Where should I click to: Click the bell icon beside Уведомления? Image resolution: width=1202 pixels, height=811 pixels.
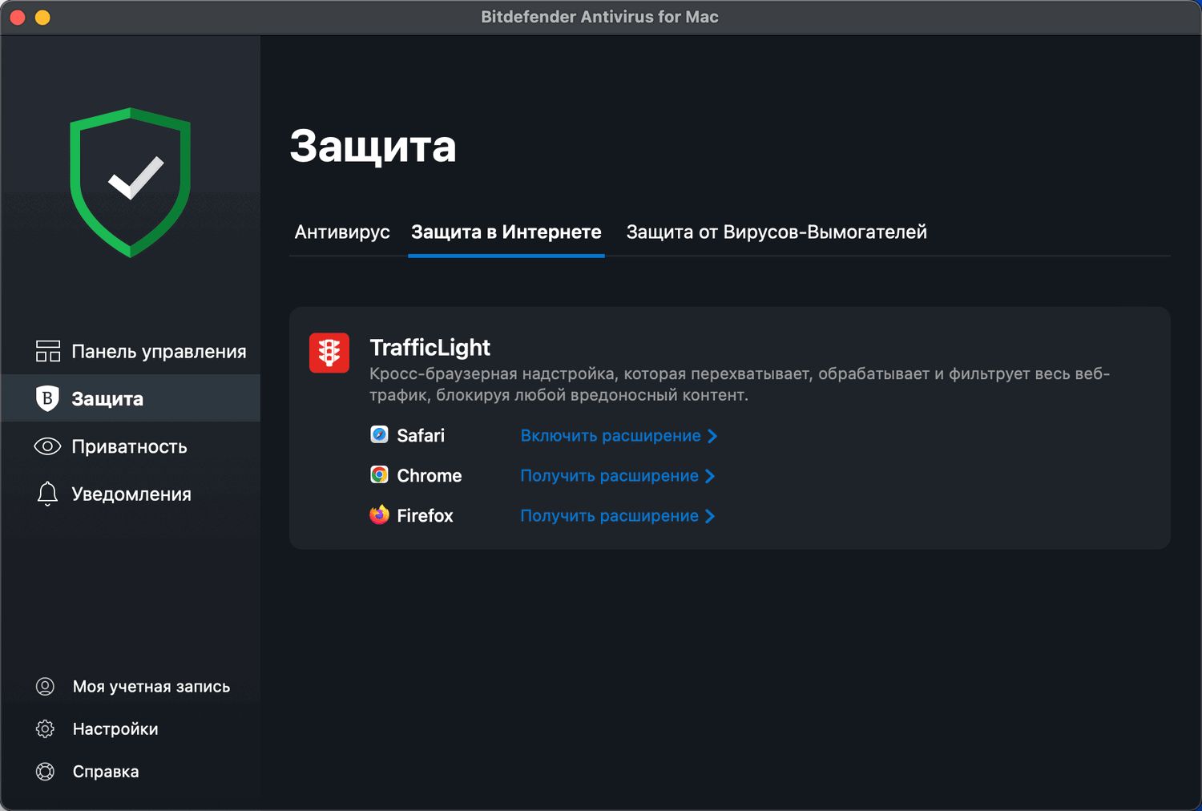coord(47,494)
